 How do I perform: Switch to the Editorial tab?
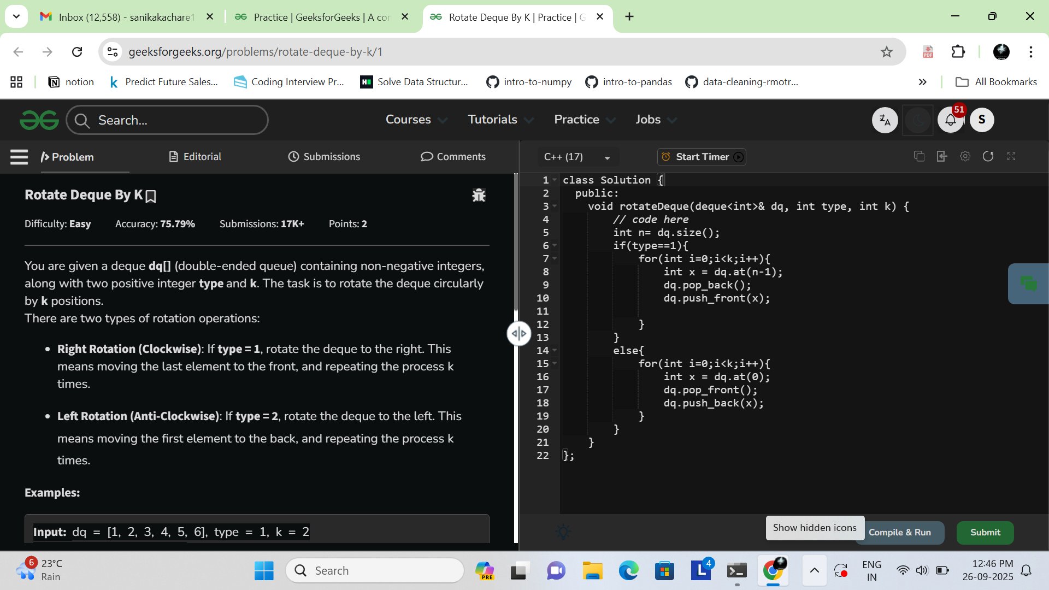[195, 157]
